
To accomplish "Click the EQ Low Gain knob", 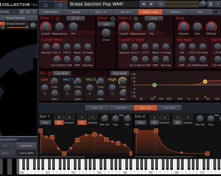I will coord(54,93).
